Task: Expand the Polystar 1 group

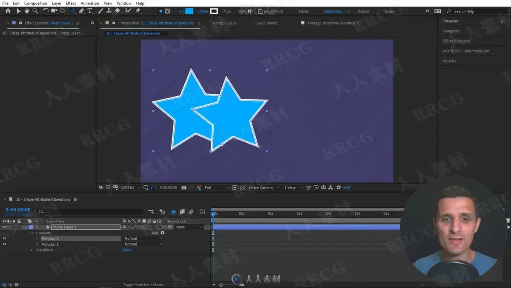Action: click(x=37, y=245)
